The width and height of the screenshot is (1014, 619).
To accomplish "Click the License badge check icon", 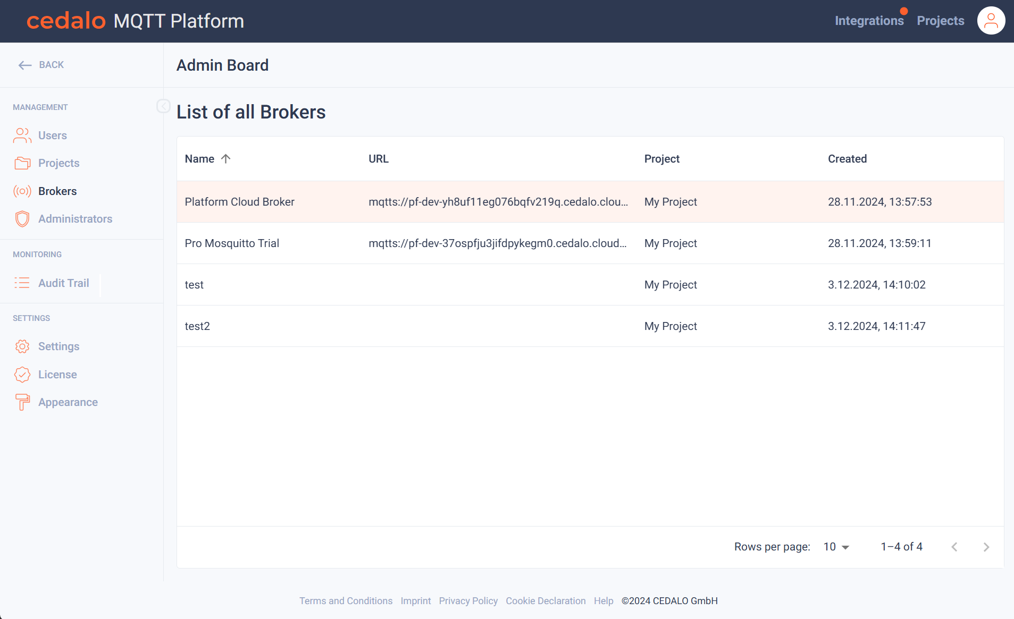I will (22, 375).
